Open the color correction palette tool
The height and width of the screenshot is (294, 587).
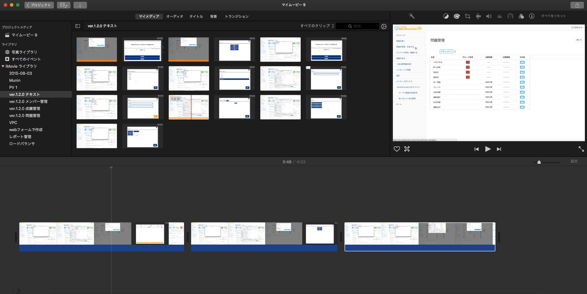tap(457, 16)
